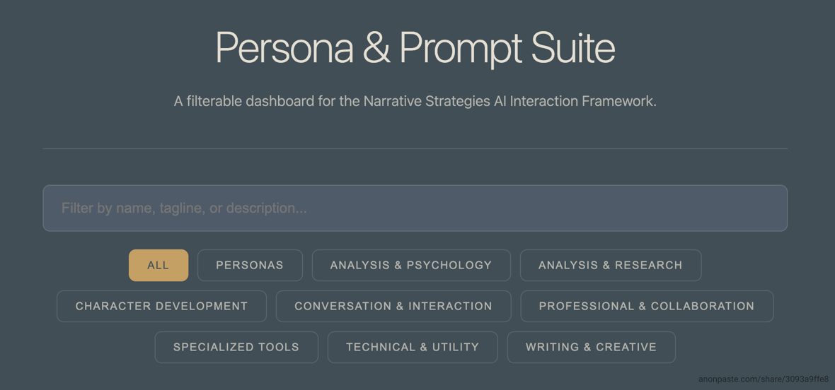Viewport: 835px width, 390px height.
Task: Filter by the PERSONAS category
Action: pyautogui.click(x=250, y=266)
